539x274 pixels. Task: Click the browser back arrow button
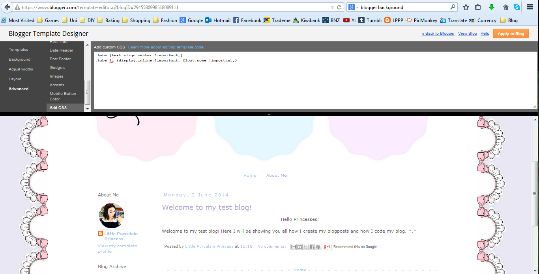click(x=7, y=7)
